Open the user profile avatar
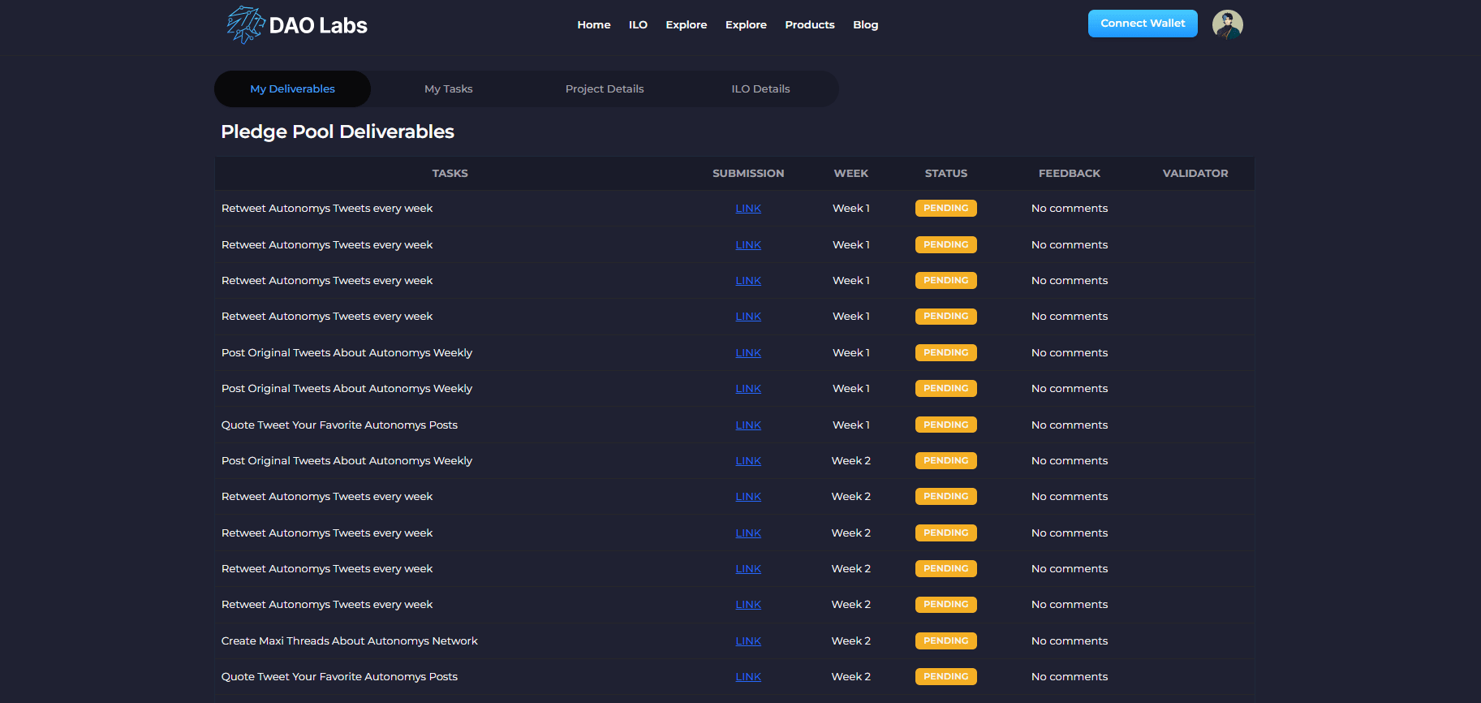 1227,24
